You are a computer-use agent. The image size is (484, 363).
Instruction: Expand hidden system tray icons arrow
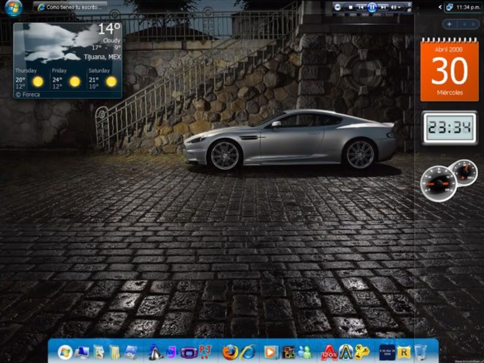point(440,7)
